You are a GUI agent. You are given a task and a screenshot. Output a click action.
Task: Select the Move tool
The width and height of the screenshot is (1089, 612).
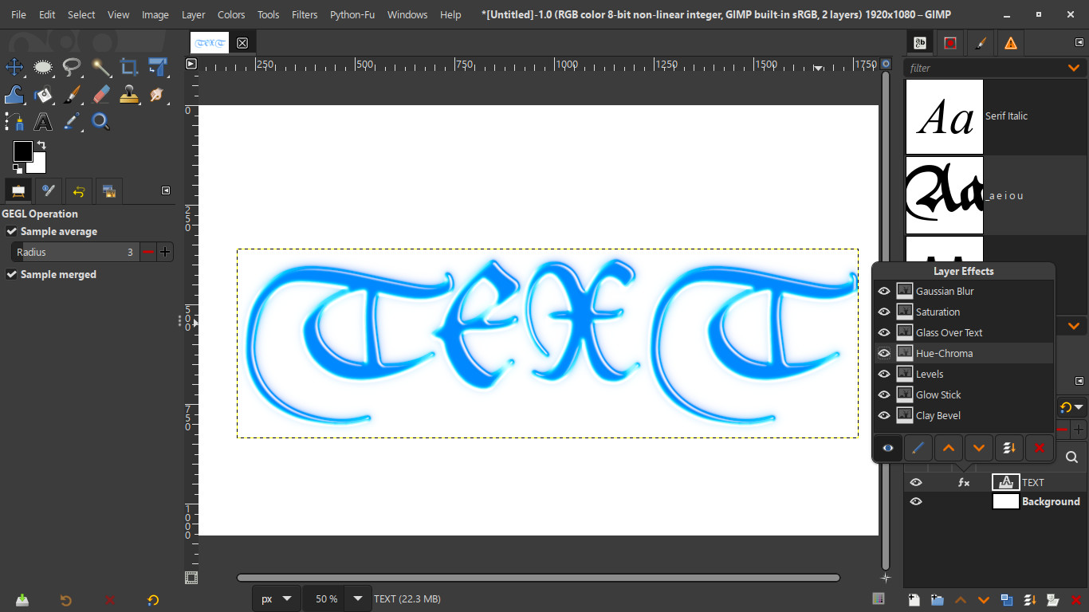(14, 68)
